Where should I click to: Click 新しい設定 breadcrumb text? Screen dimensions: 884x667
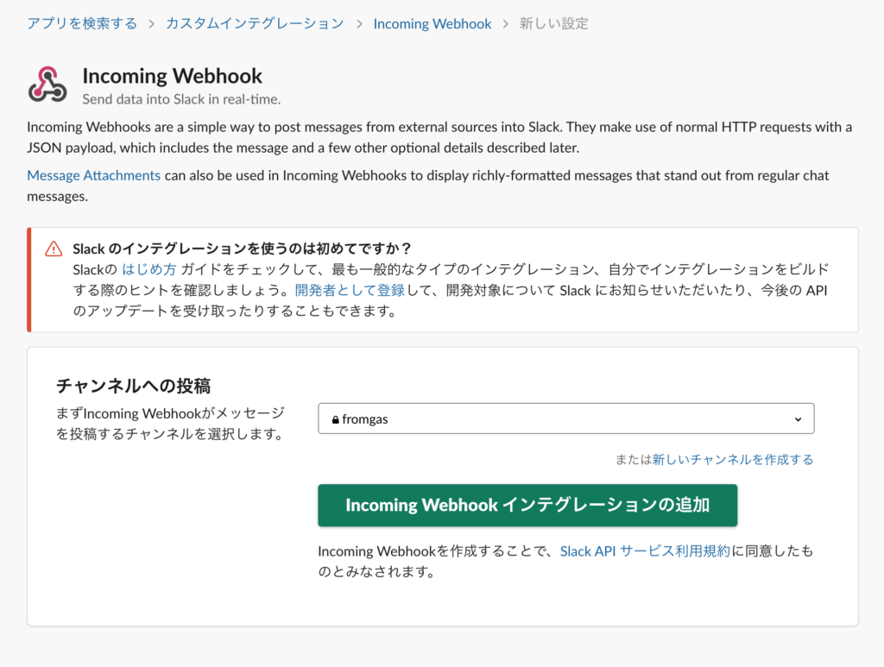coord(553,23)
